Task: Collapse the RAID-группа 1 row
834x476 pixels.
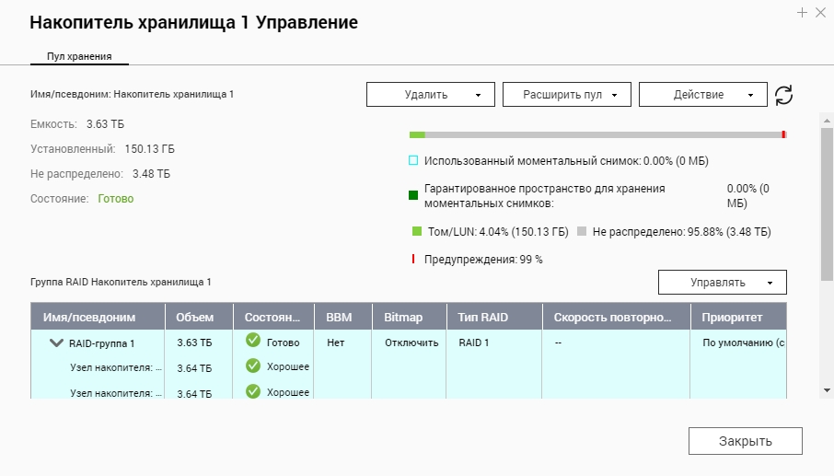Action: (56, 343)
